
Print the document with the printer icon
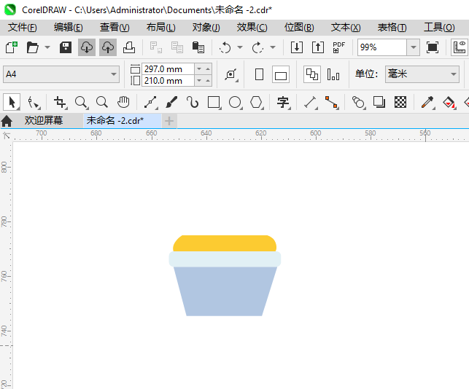129,47
